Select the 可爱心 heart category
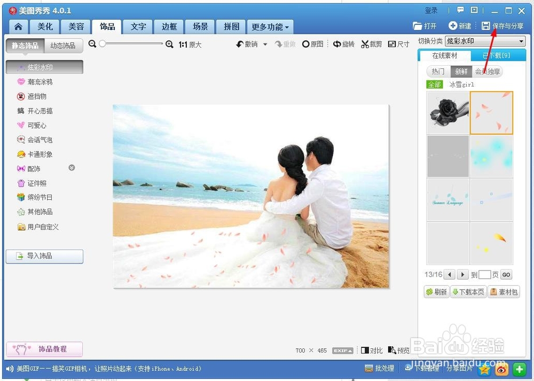Viewport: 534px width, 381px height. click(32, 126)
